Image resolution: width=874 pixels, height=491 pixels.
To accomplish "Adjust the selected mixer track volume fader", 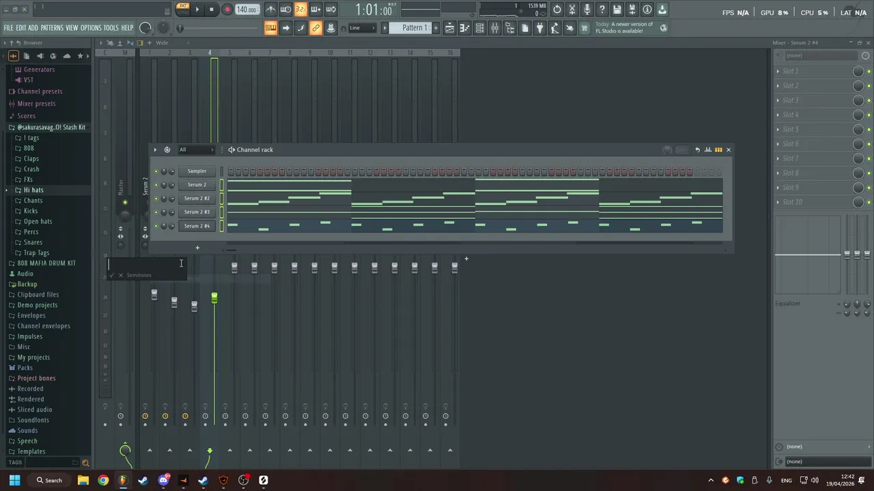I will click(214, 298).
